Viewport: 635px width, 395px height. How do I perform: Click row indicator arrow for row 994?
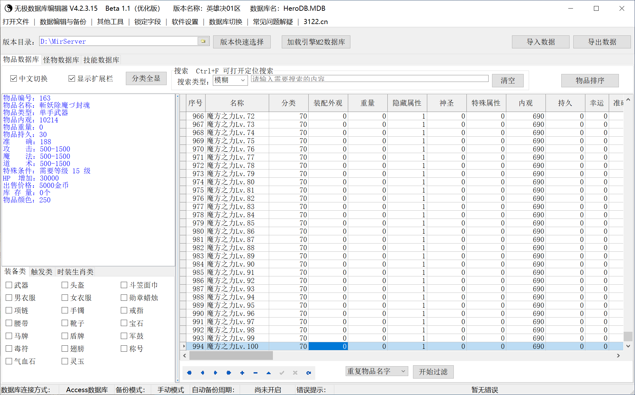click(x=184, y=346)
